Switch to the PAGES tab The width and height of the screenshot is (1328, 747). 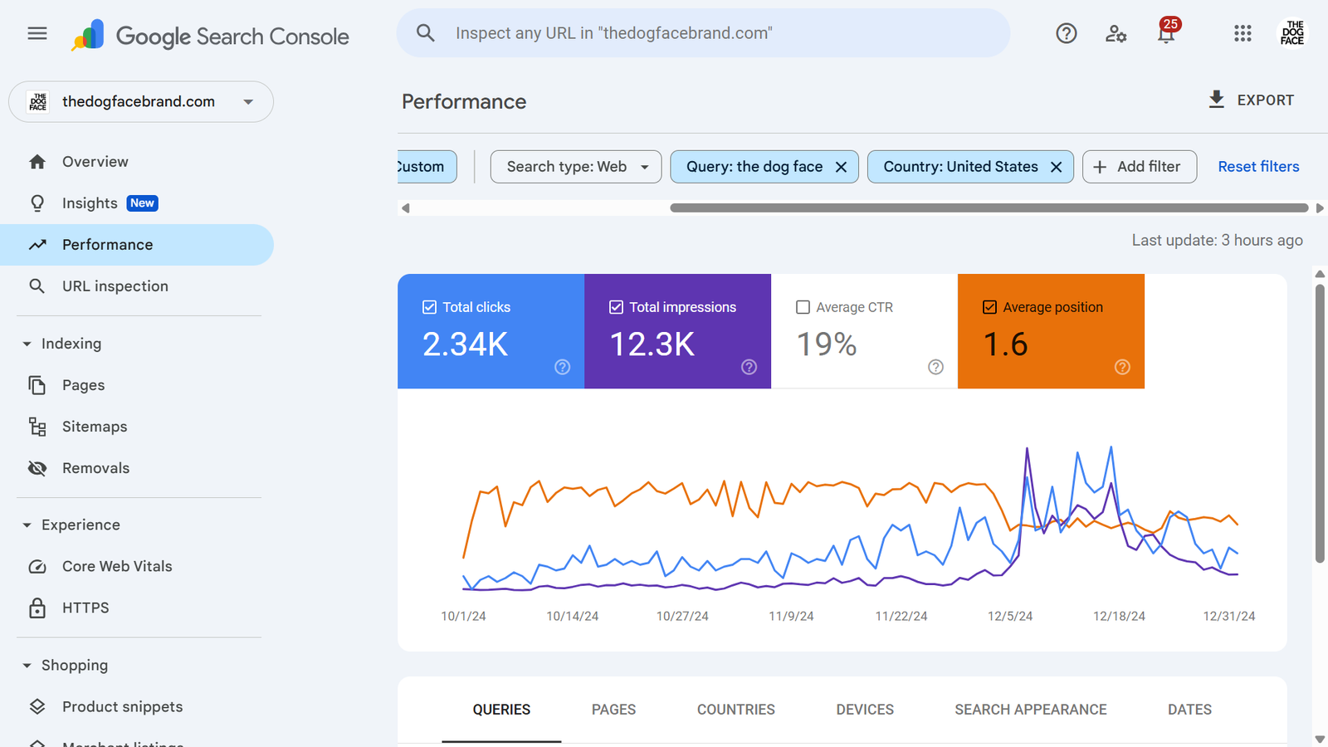pyautogui.click(x=613, y=710)
